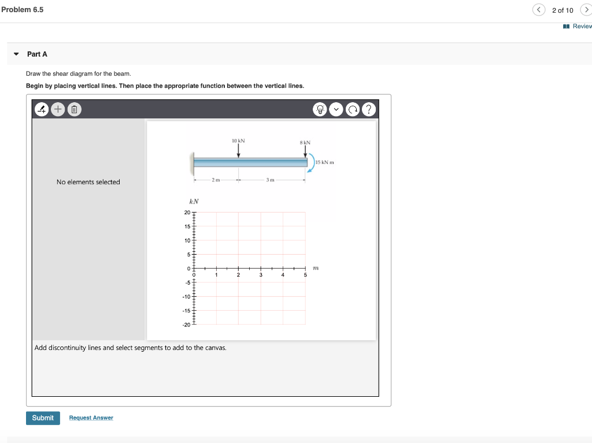Image resolution: width=592 pixels, height=443 pixels.
Task: Click the trash delete element icon
Action: [75, 109]
